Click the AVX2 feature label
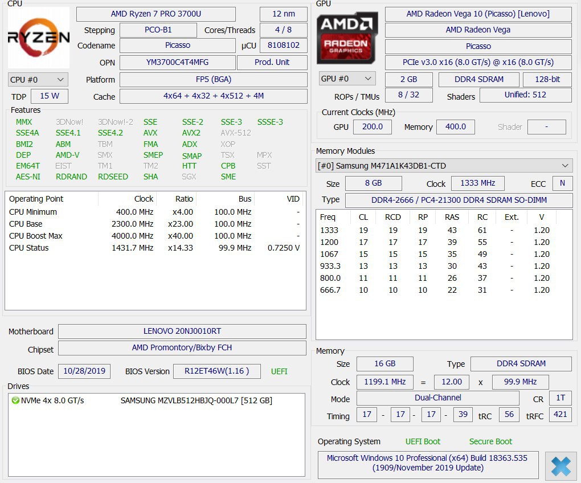Image resolution: width=581 pixels, height=483 pixels. click(x=191, y=133)
